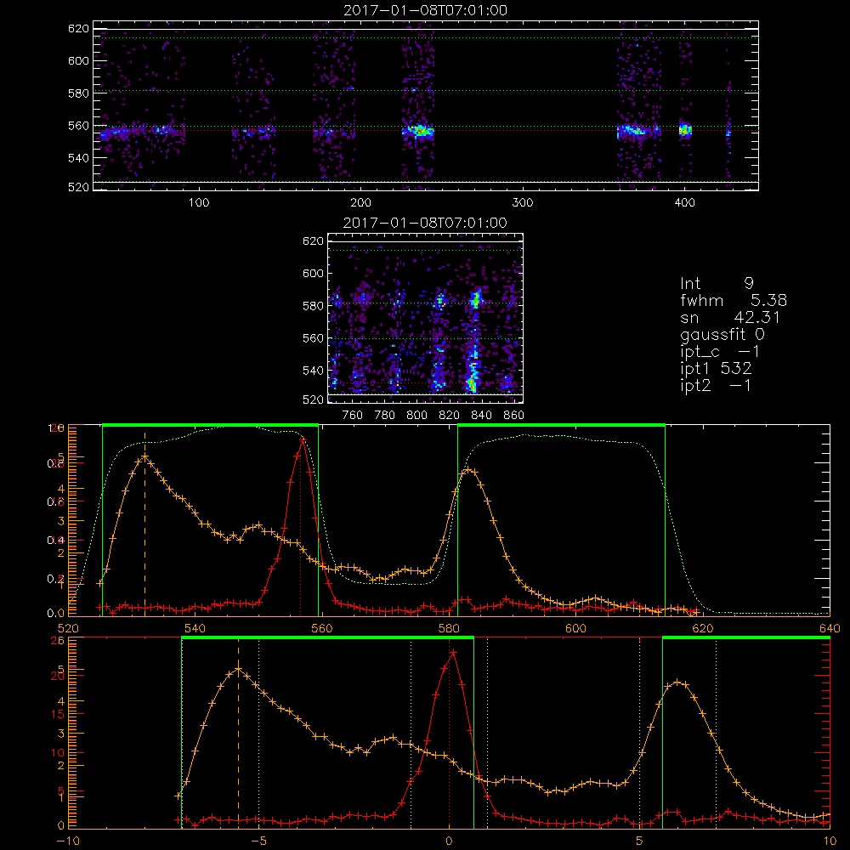
Task: Click red curve peak near 557 in third plot
Action: pos(303,439)
